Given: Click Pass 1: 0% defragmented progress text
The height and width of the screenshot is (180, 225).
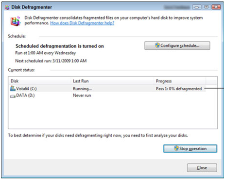Looking at the screenshot, I should 179,89.
